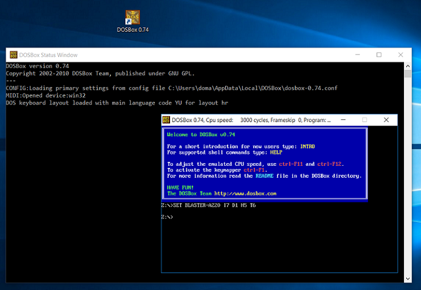The height and width of the screenshot is (290, 421).
Task: Click the yellow HELP command text
Action: (x=276, y=152)
